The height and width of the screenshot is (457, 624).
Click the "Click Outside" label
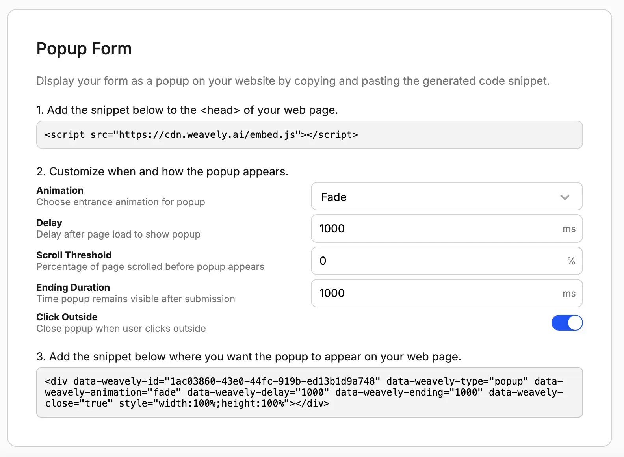67,317
